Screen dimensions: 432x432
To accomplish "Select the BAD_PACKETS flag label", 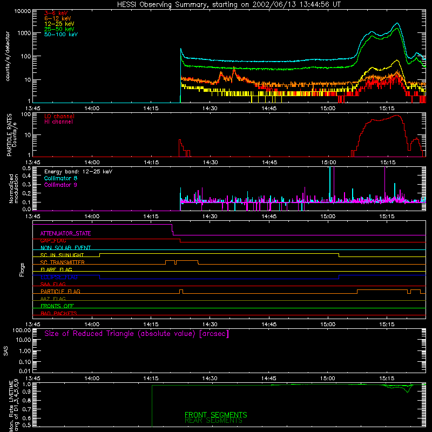I will pos(59,313).
